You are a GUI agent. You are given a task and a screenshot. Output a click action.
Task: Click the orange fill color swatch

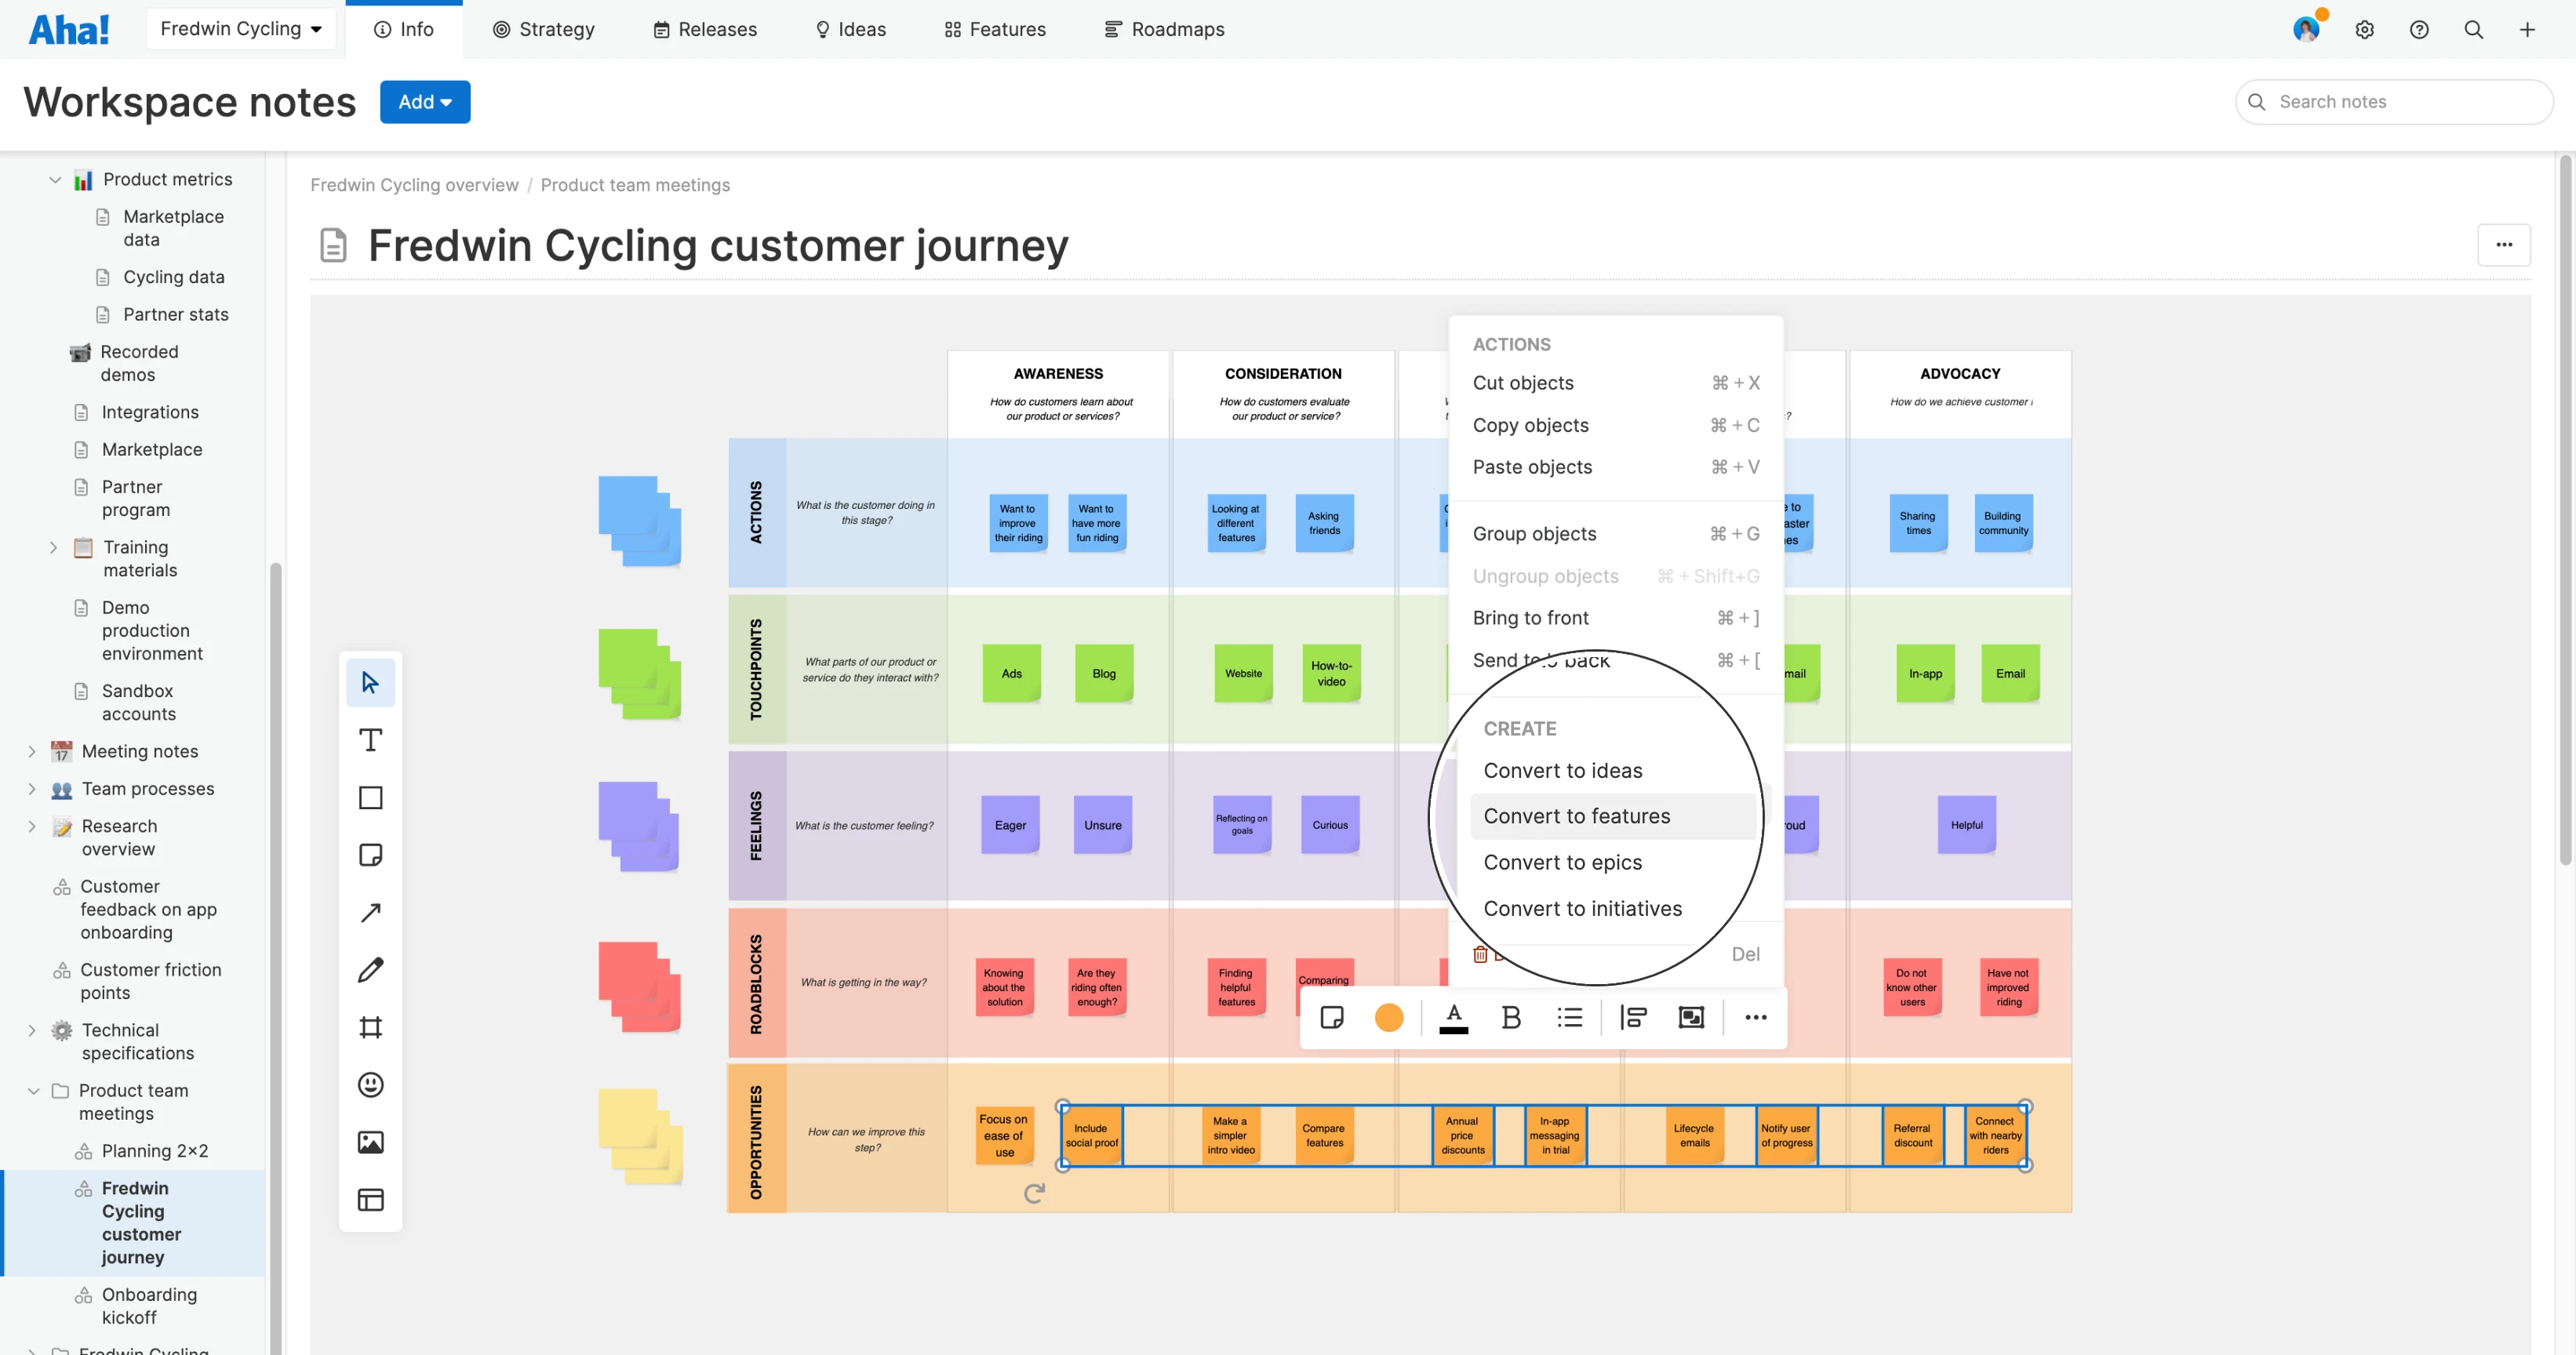[x=1389, y=1018]
